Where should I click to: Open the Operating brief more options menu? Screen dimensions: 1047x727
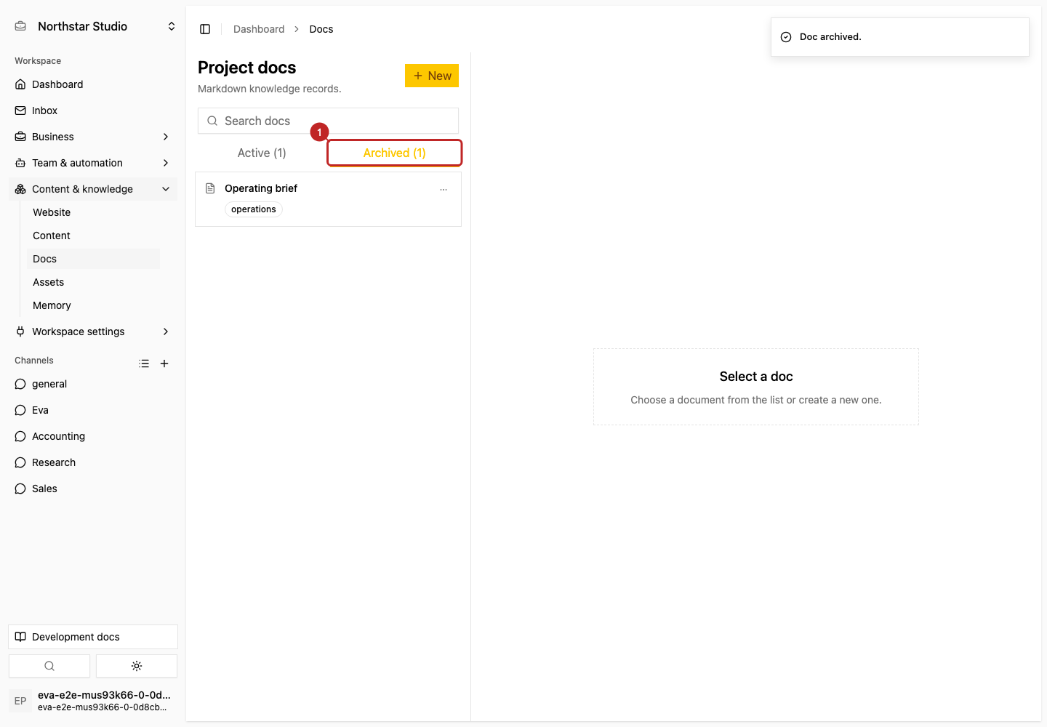coord(444,189)
